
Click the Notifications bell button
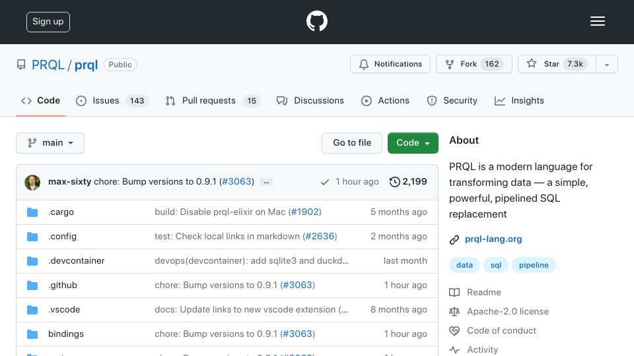click(x=390, y=64)
